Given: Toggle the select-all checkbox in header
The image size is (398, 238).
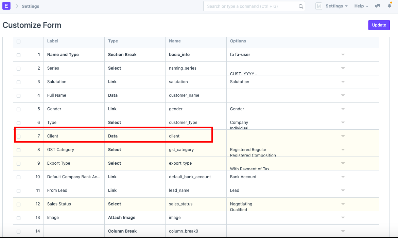Looking at the screenshot, I should (18, 41).
